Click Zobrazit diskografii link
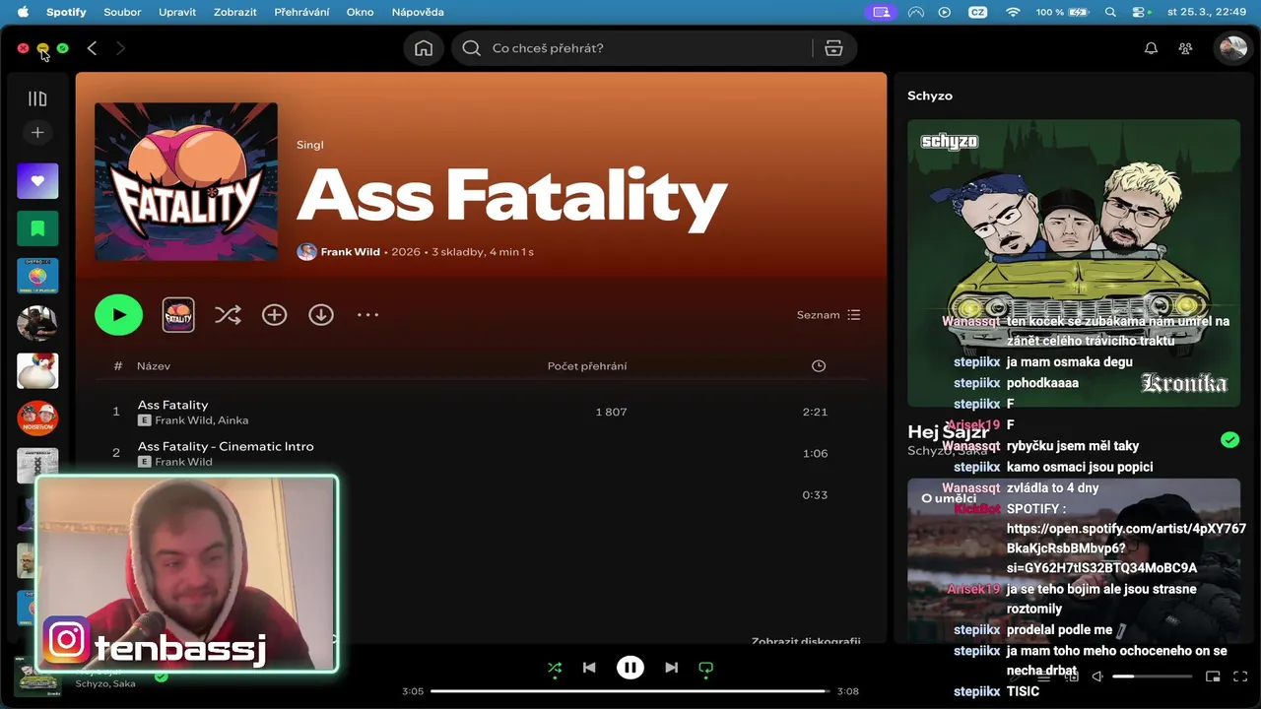Image resolution: width=1261 pixels, height=709 pixels. click(806, 641)
